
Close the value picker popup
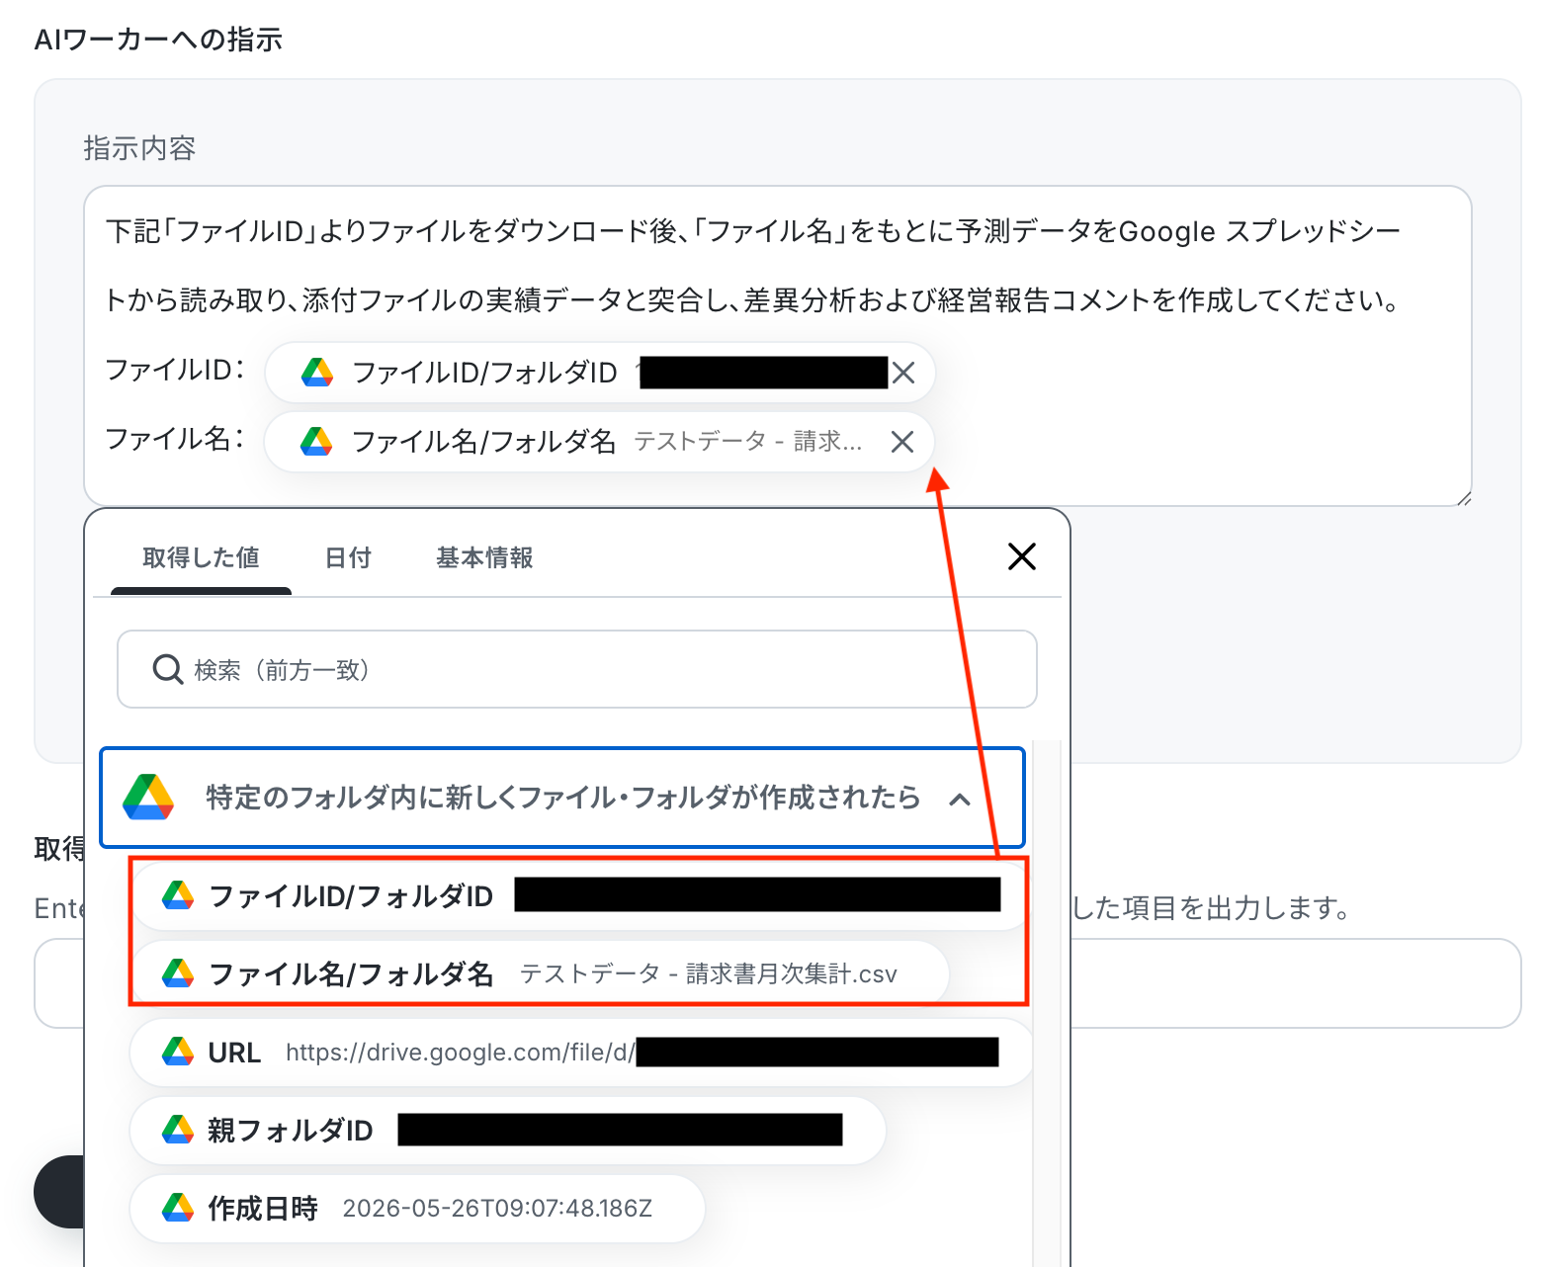(1022, 556)
